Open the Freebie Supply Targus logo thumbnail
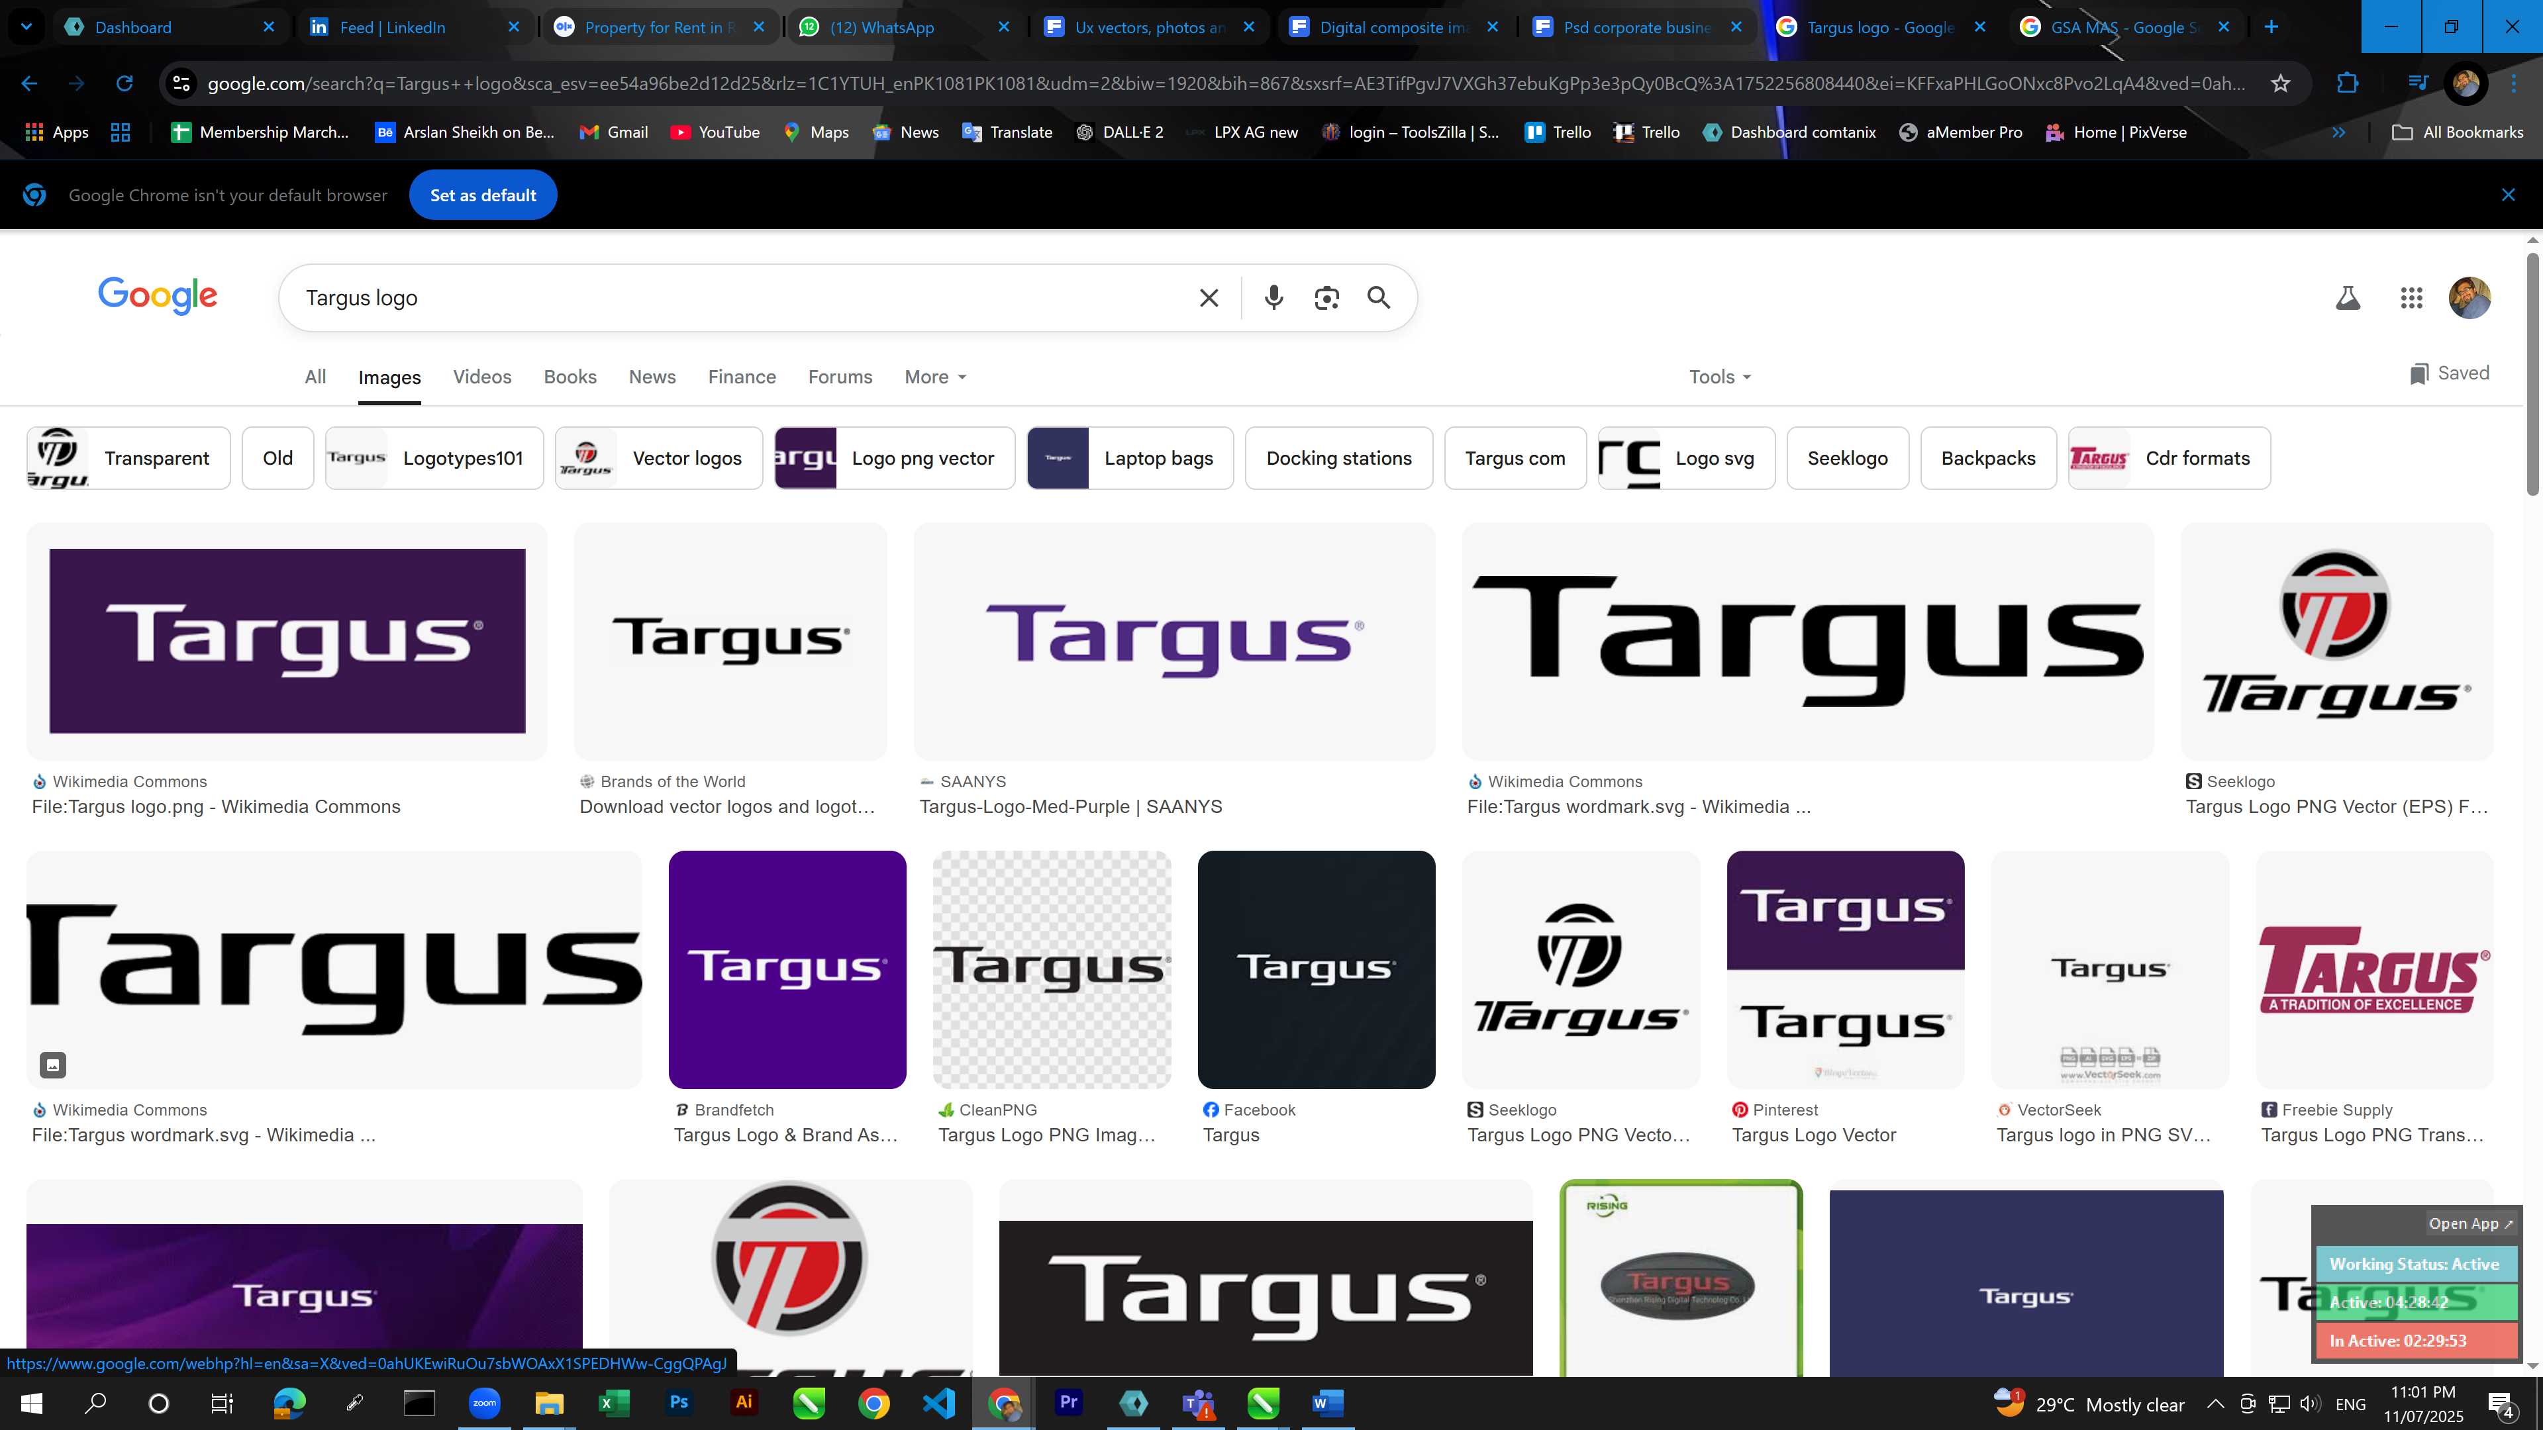The width and height of the screenshot is (2543, 1430). pos(2374,969)
